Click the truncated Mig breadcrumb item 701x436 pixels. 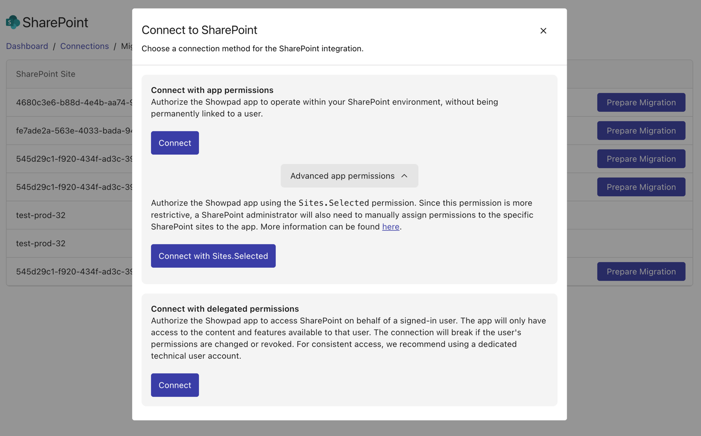[x=127, y=46]
